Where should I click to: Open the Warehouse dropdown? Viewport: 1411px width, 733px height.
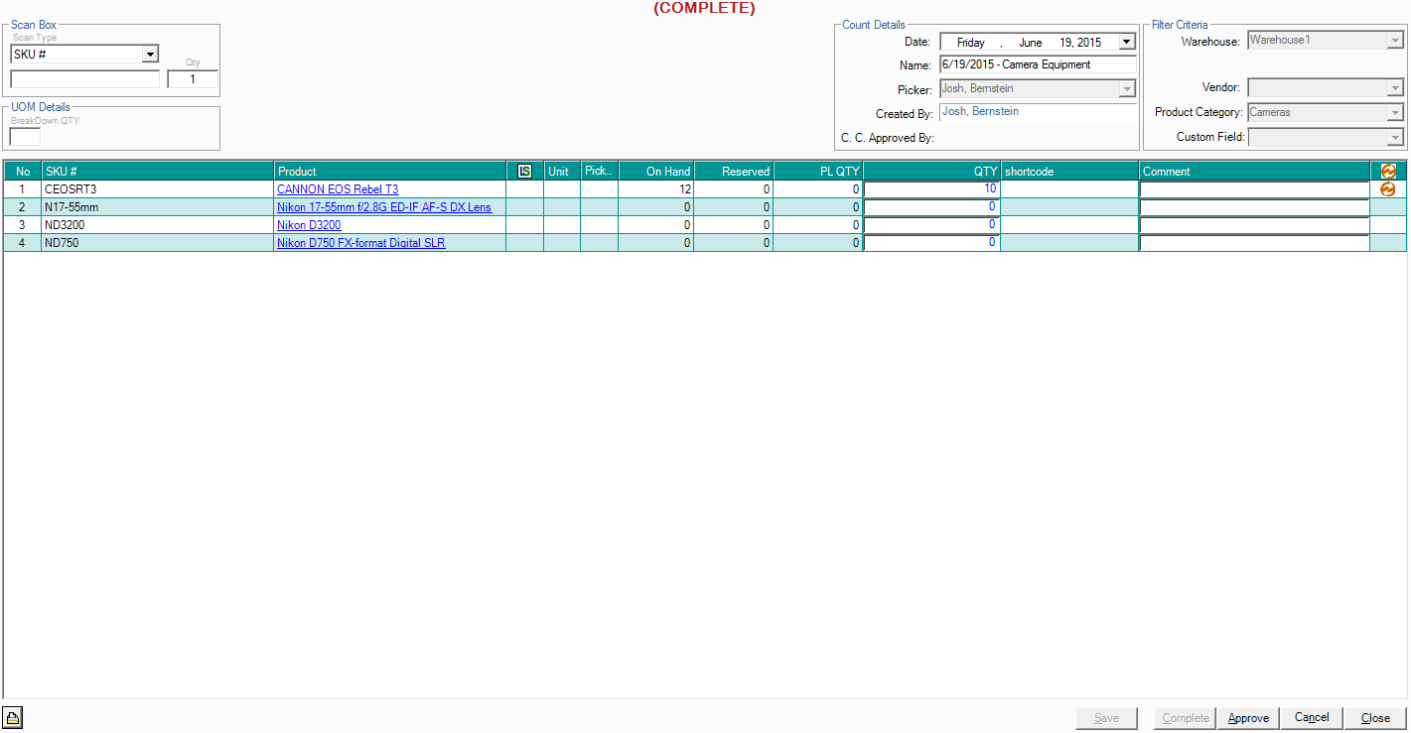1395,42
